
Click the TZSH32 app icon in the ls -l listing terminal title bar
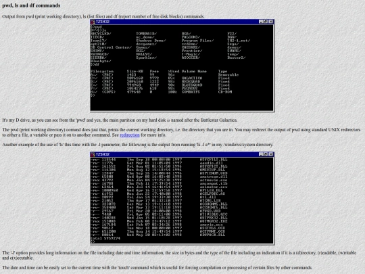point(93,154)
